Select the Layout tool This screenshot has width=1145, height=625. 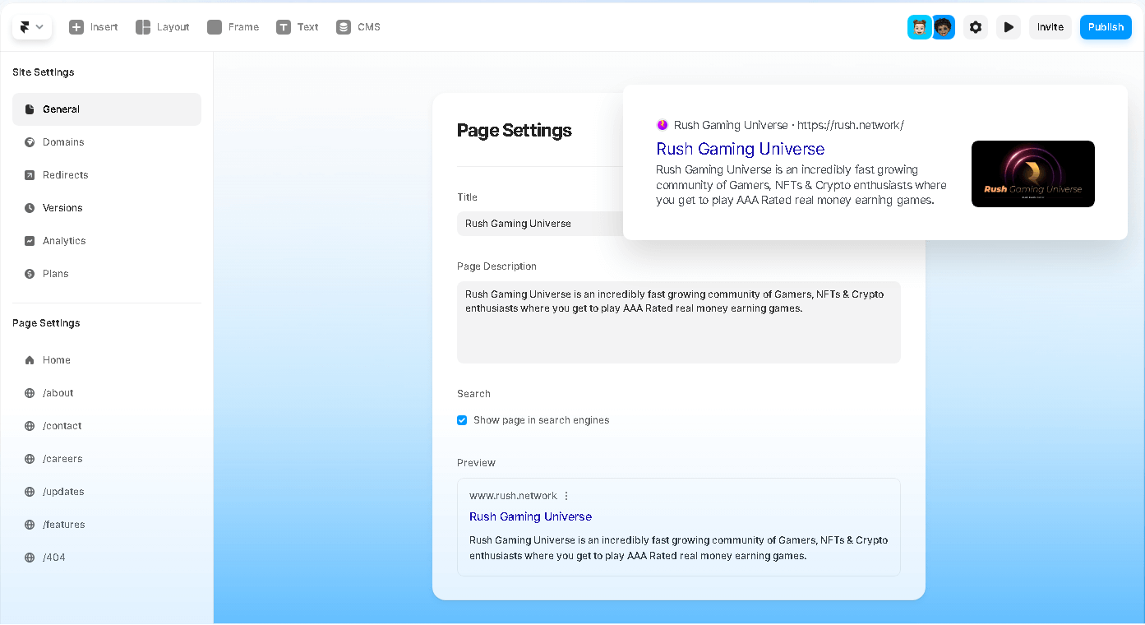(162, 26)
